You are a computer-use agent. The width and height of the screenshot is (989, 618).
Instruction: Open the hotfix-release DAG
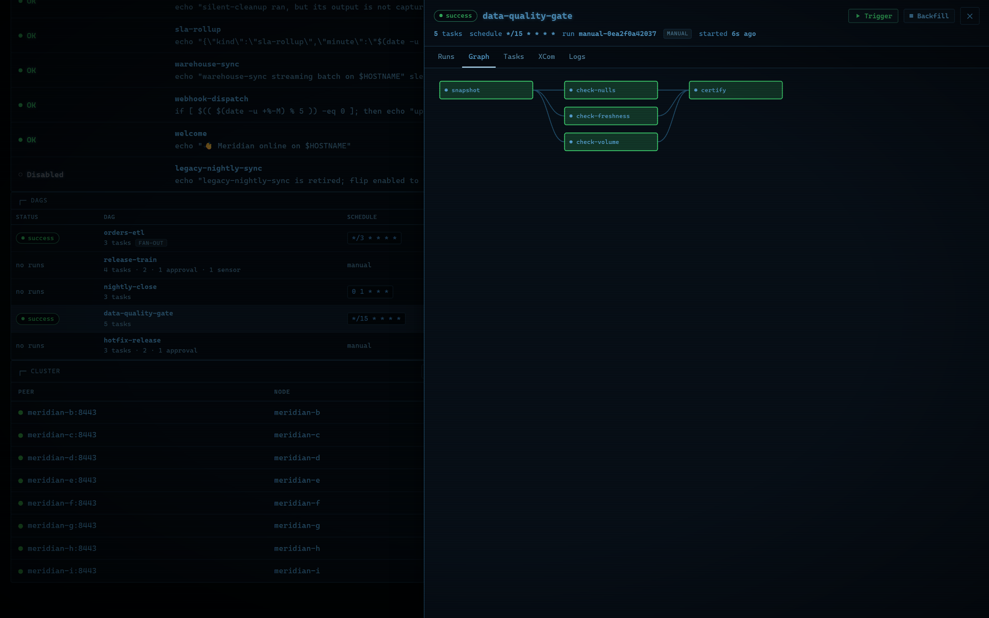(x=132, y=340)
